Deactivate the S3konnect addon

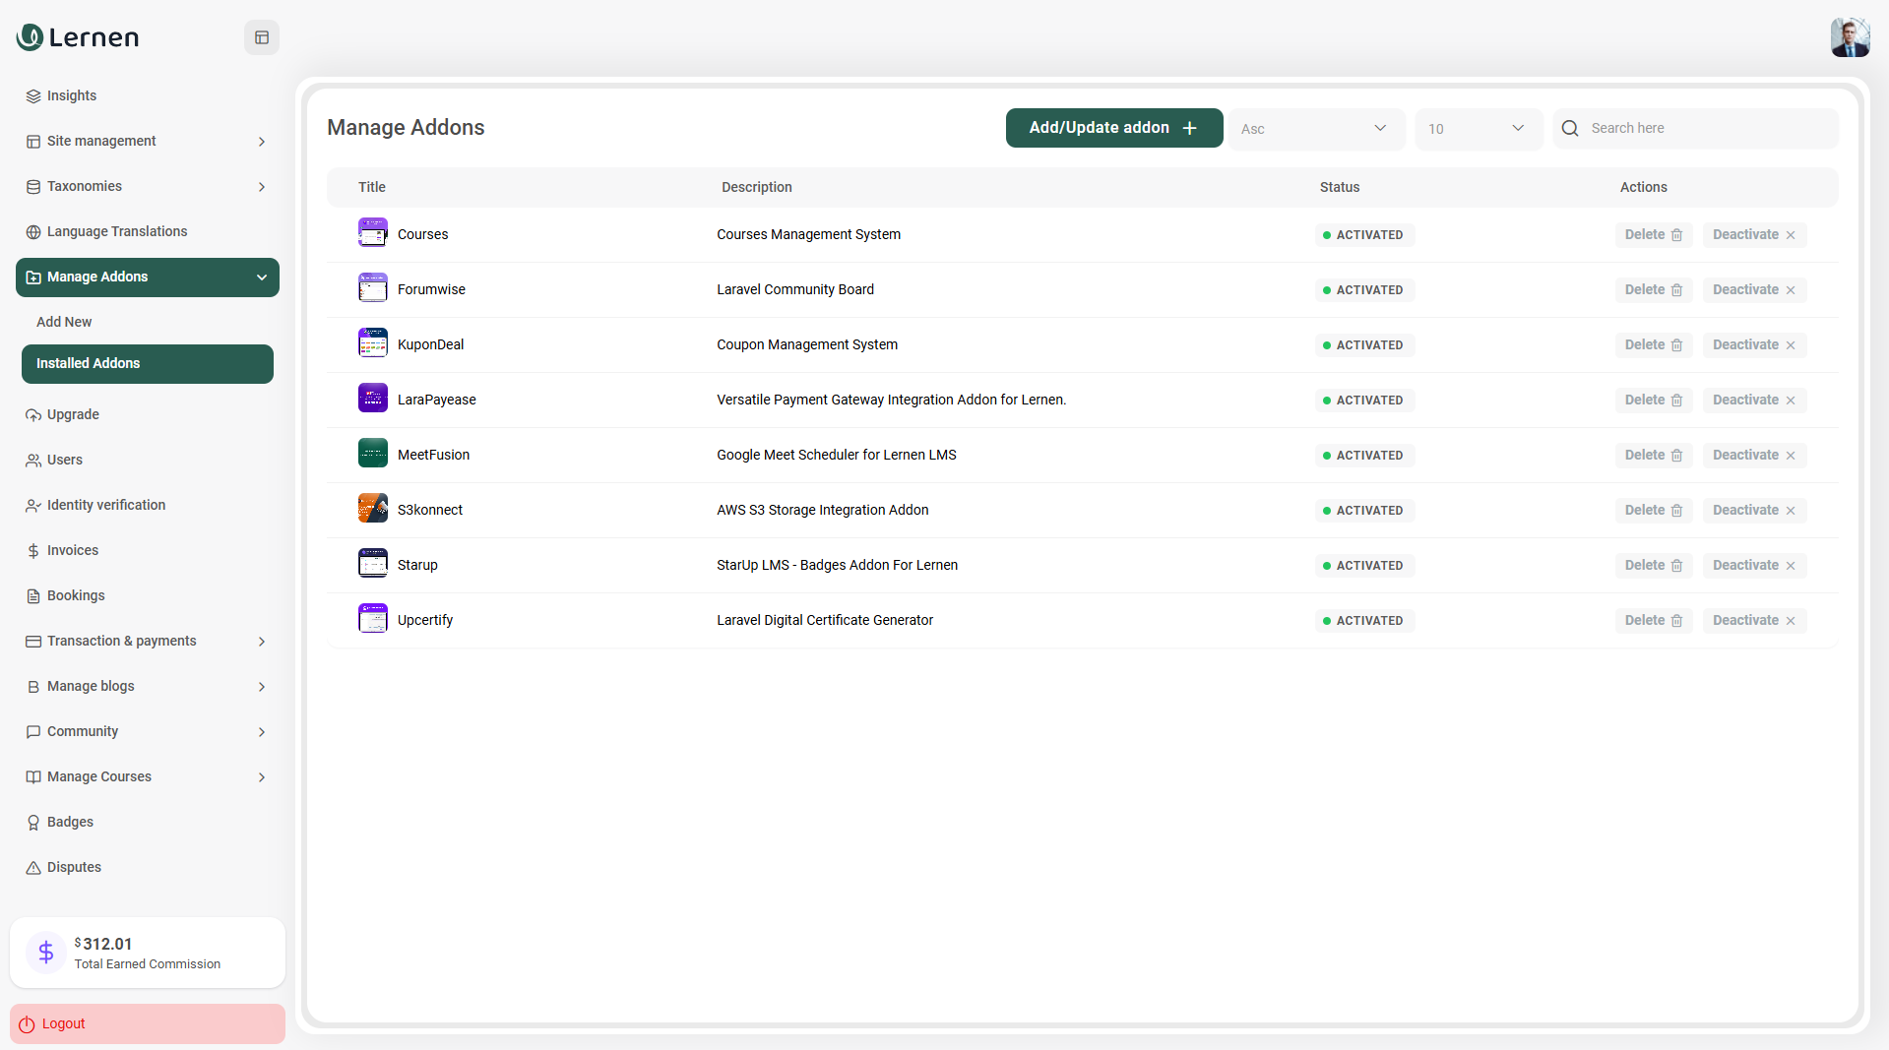pyautogui.click(x=1753, y=510)
